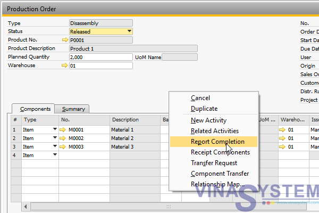Image resolution: width=319 pixels, height=213 pixels.
Task: Open the link arrow for item M0003
Action: (x=63, y=147)
